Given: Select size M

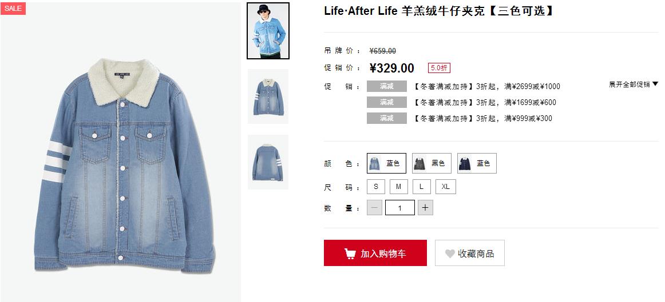Looking at the screenshot, I should (399, 187).
